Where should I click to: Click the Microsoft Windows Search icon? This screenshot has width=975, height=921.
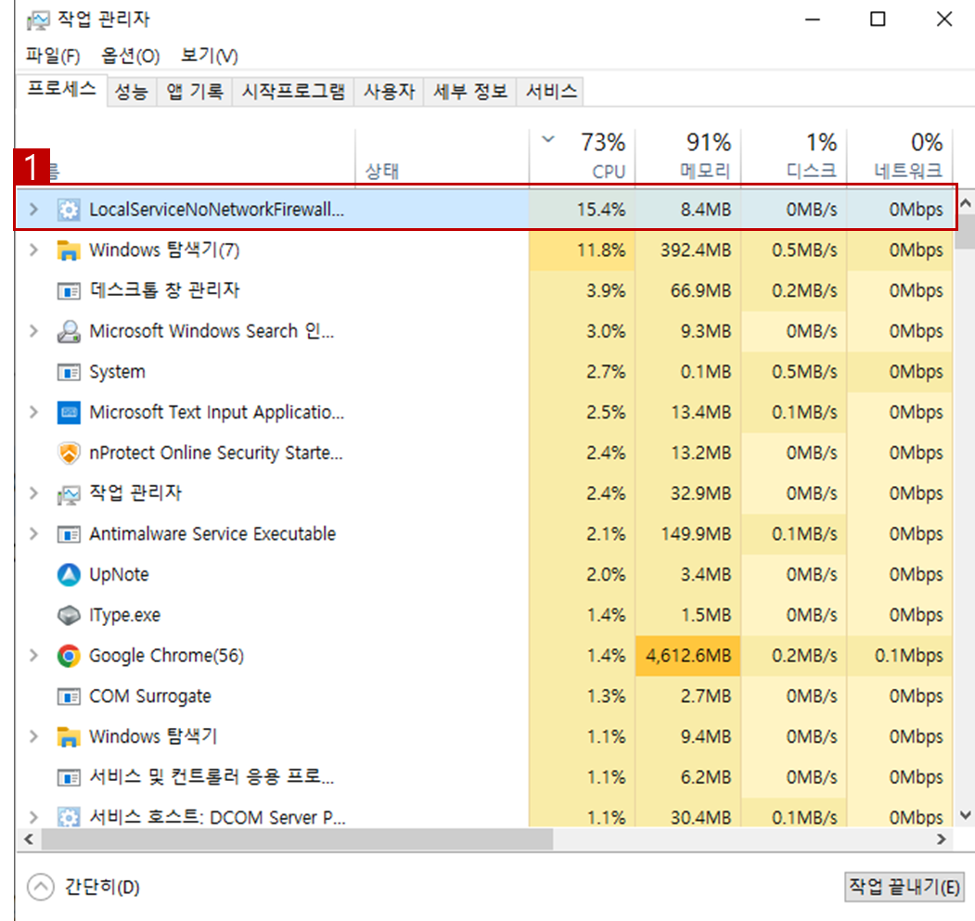pos(69,331)
